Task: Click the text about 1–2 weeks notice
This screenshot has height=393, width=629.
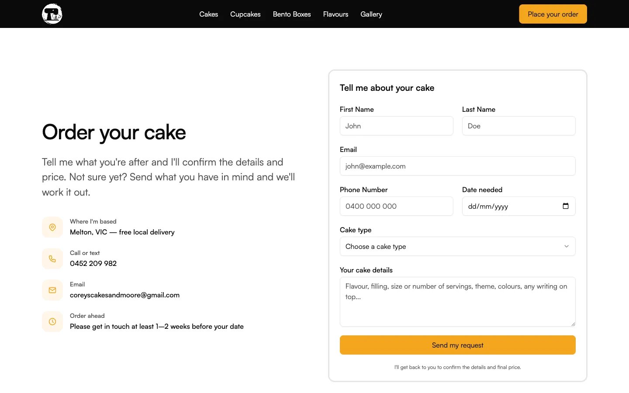Action: (x=157, y=326)
